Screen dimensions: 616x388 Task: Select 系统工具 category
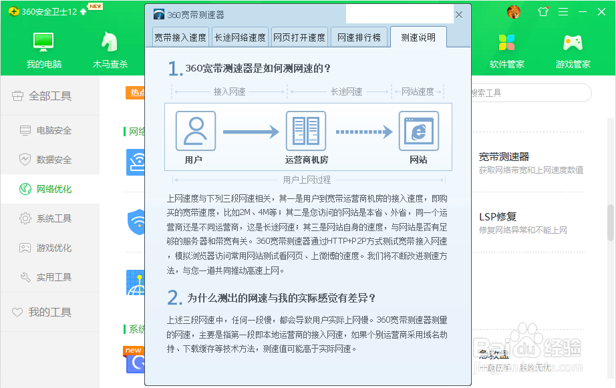(50, 218)
